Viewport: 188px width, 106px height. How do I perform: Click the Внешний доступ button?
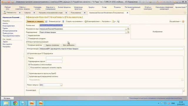[55, 21]
